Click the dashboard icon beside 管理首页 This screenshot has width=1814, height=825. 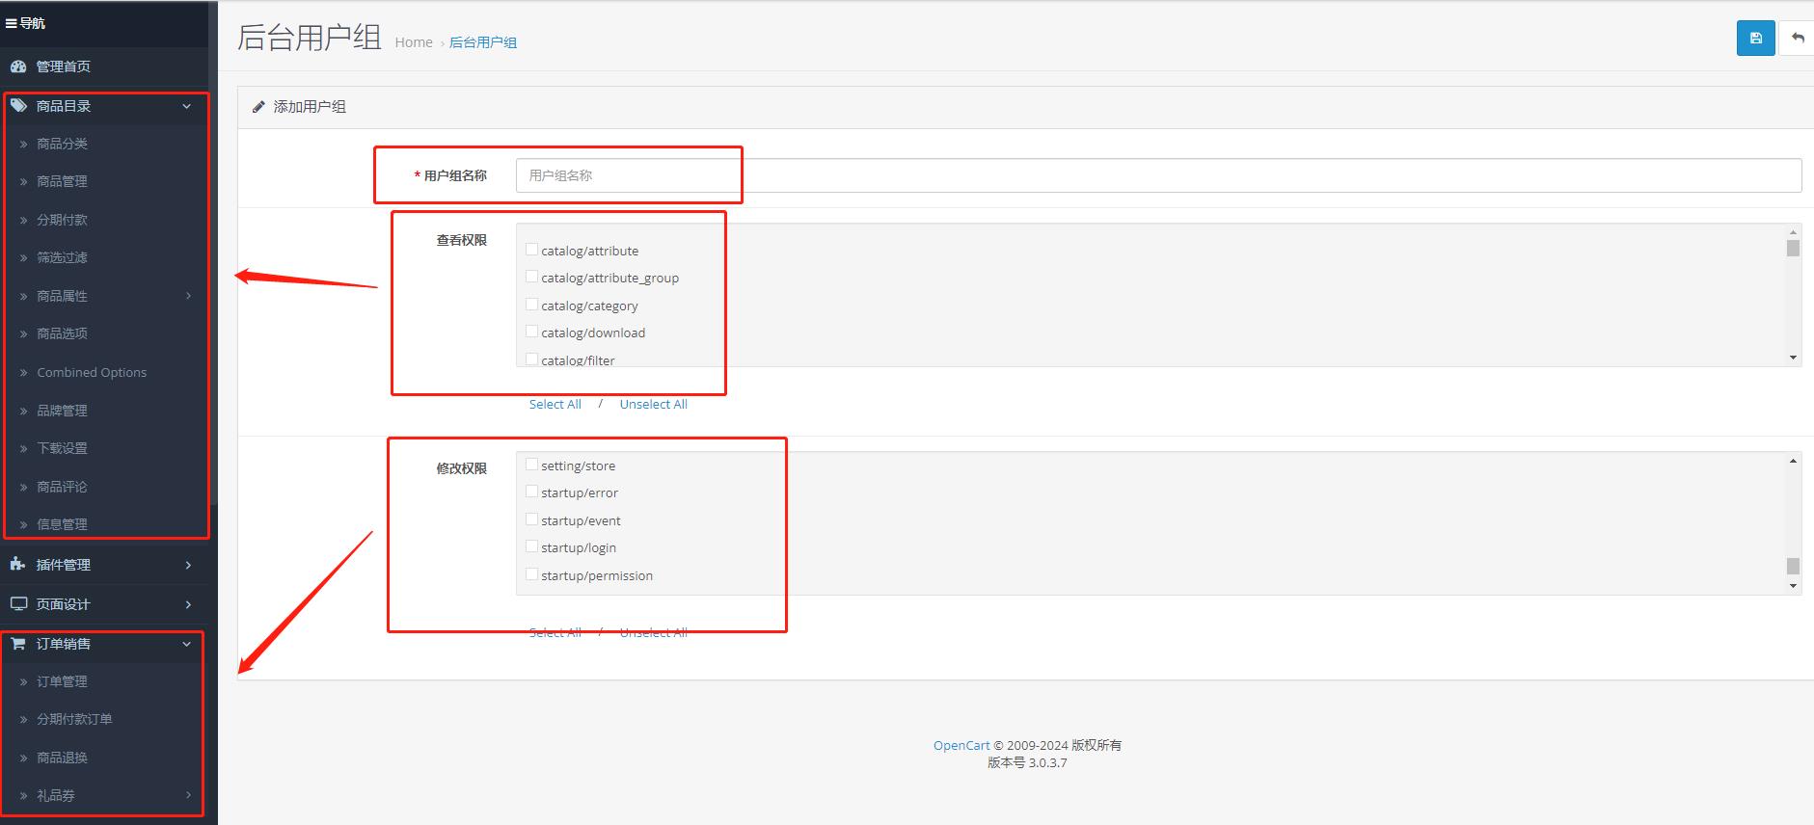pos(18,67)
